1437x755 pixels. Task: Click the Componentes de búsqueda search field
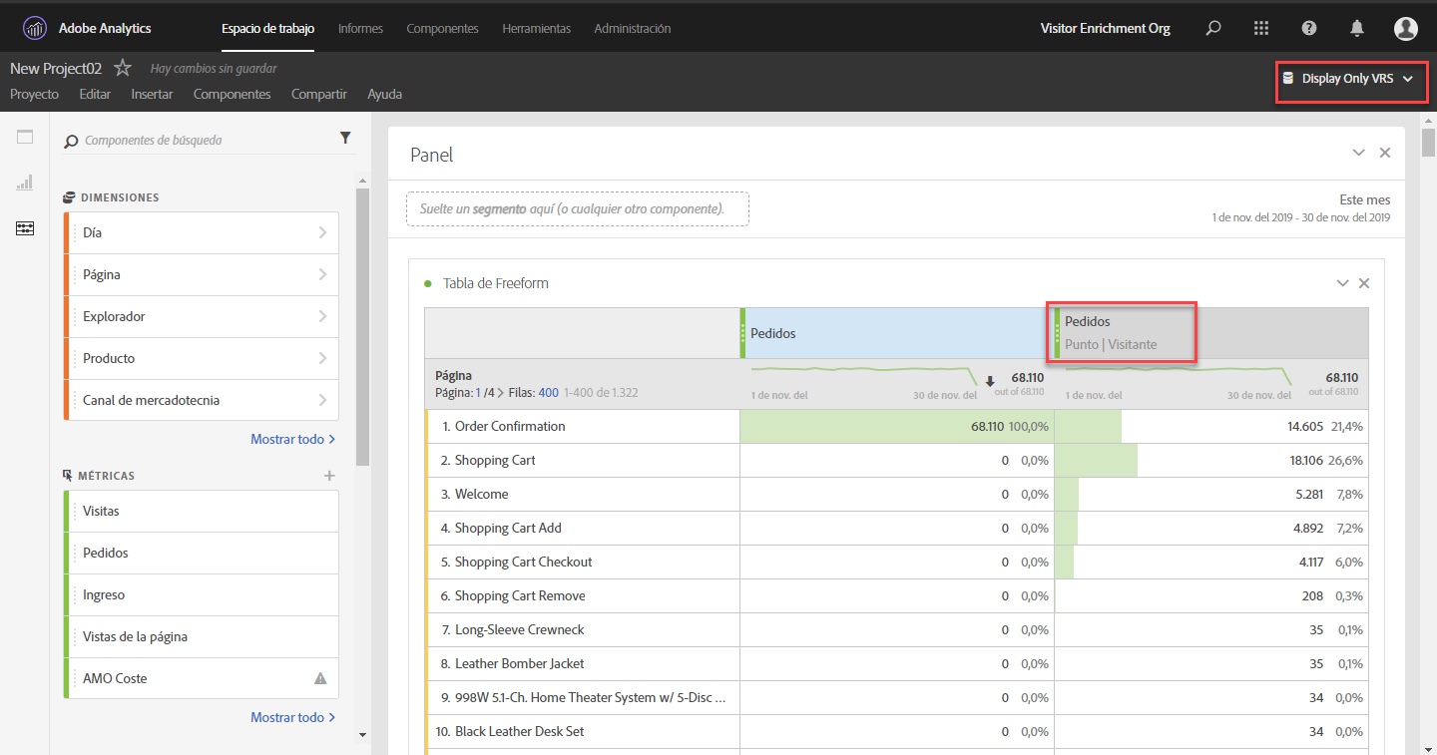pos(200,141)
